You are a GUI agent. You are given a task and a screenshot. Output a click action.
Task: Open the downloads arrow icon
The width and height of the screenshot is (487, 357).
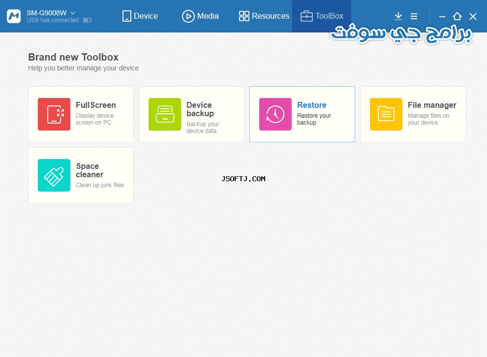398,16
